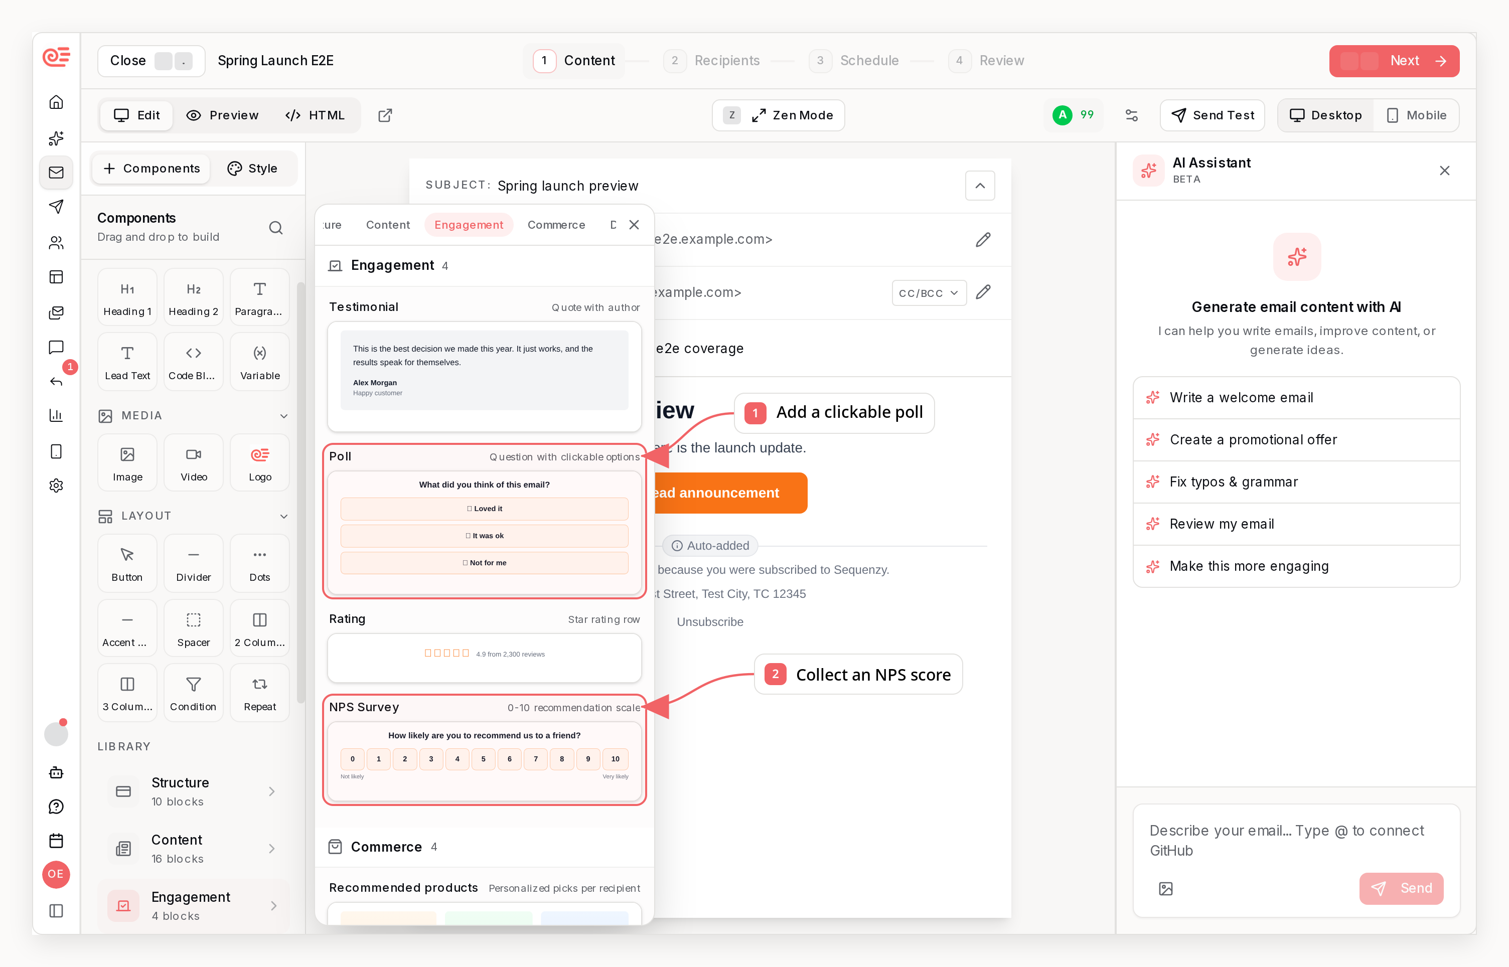Attach image in AI chat box
The image size is (1509, 967).
(x=1165, y=889)
